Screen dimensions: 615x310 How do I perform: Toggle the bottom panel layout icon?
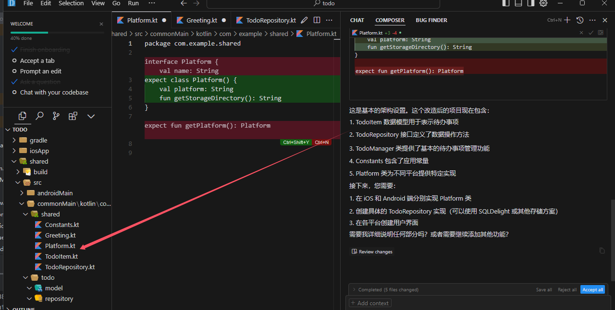click(x=518, y=3)
